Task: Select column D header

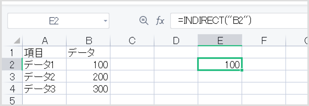Action: click(x=176, y=40)
